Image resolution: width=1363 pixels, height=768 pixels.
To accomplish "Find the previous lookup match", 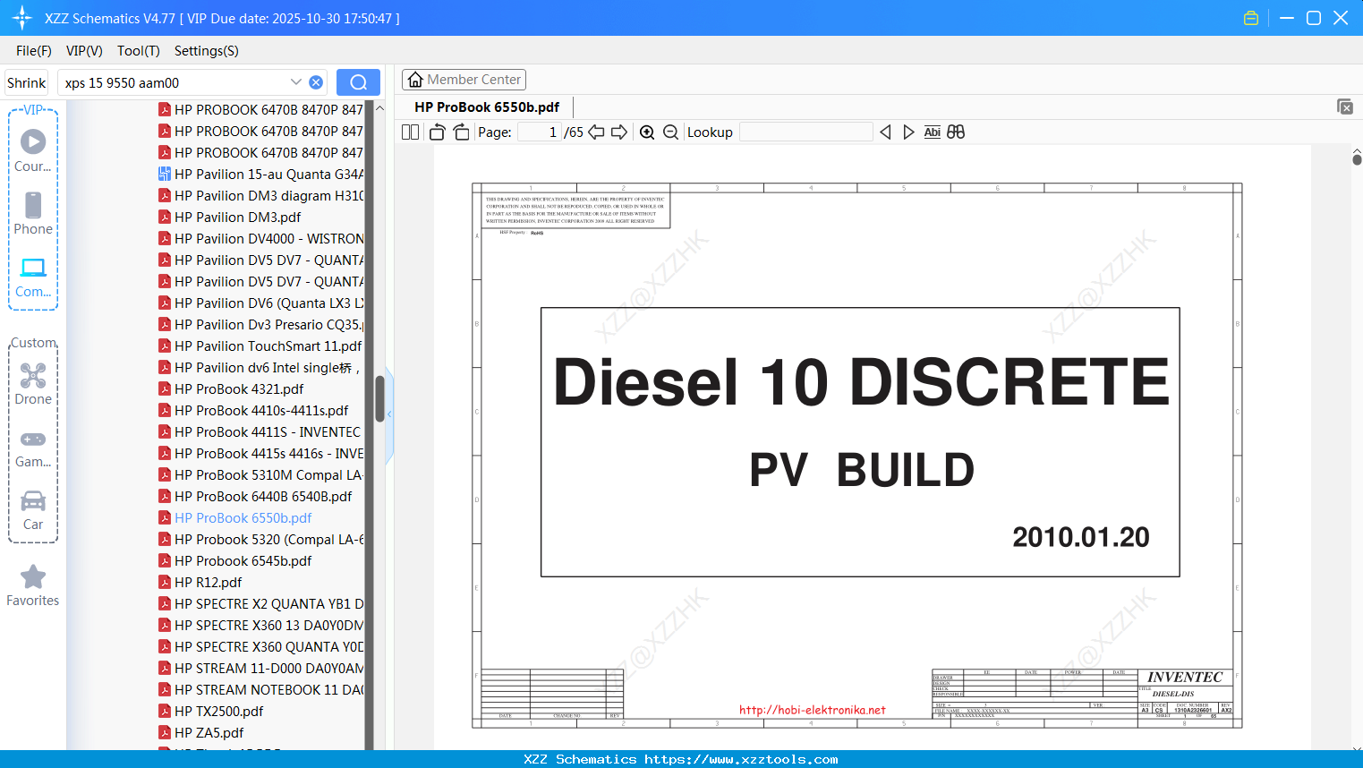I will pos(885,132).
